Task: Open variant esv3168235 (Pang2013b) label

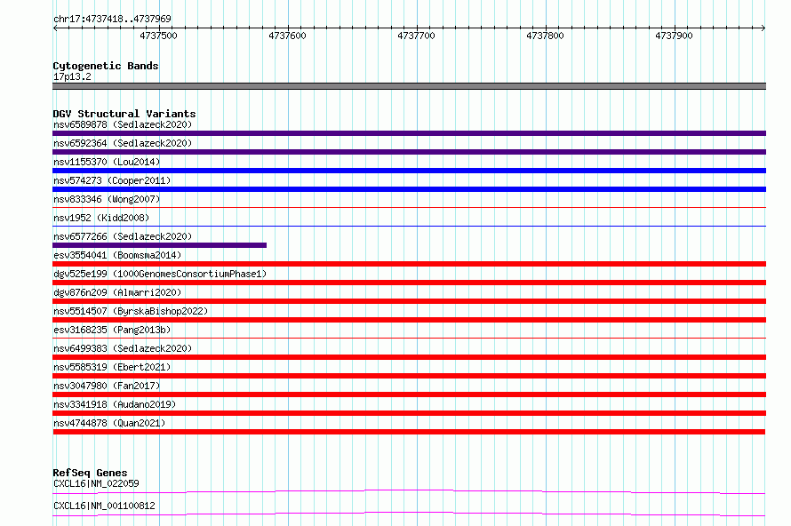Action: (112, 330)
